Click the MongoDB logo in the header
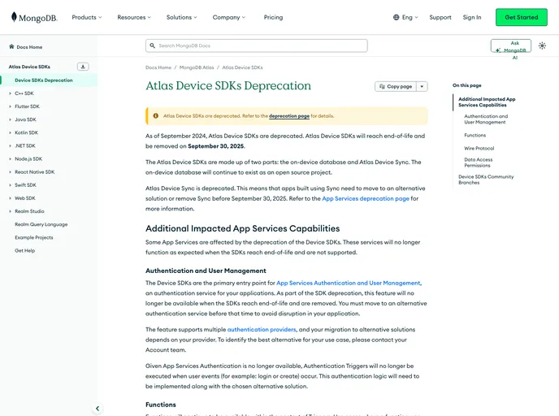 click(x=35, y=17)
